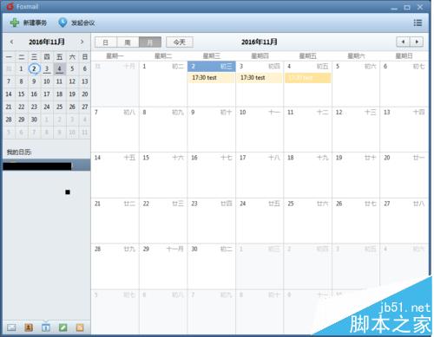Screen dimensions: 434x337
Task: Select November 27 廿八 cell in month grid
Action: pyautogui.click(x=404, y=221)
